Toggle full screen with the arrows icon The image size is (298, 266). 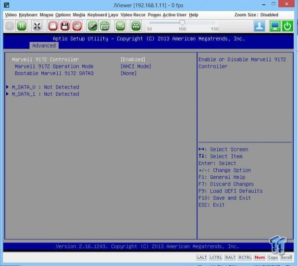[x=37, y=26]
